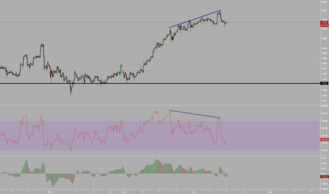Viewport: 329px width, 194px height.
Task: Click the date 19 on time axis
Action: click(311, 192)
